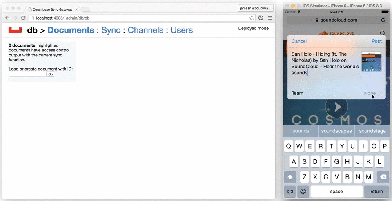Tap the E key

point(310,146)
